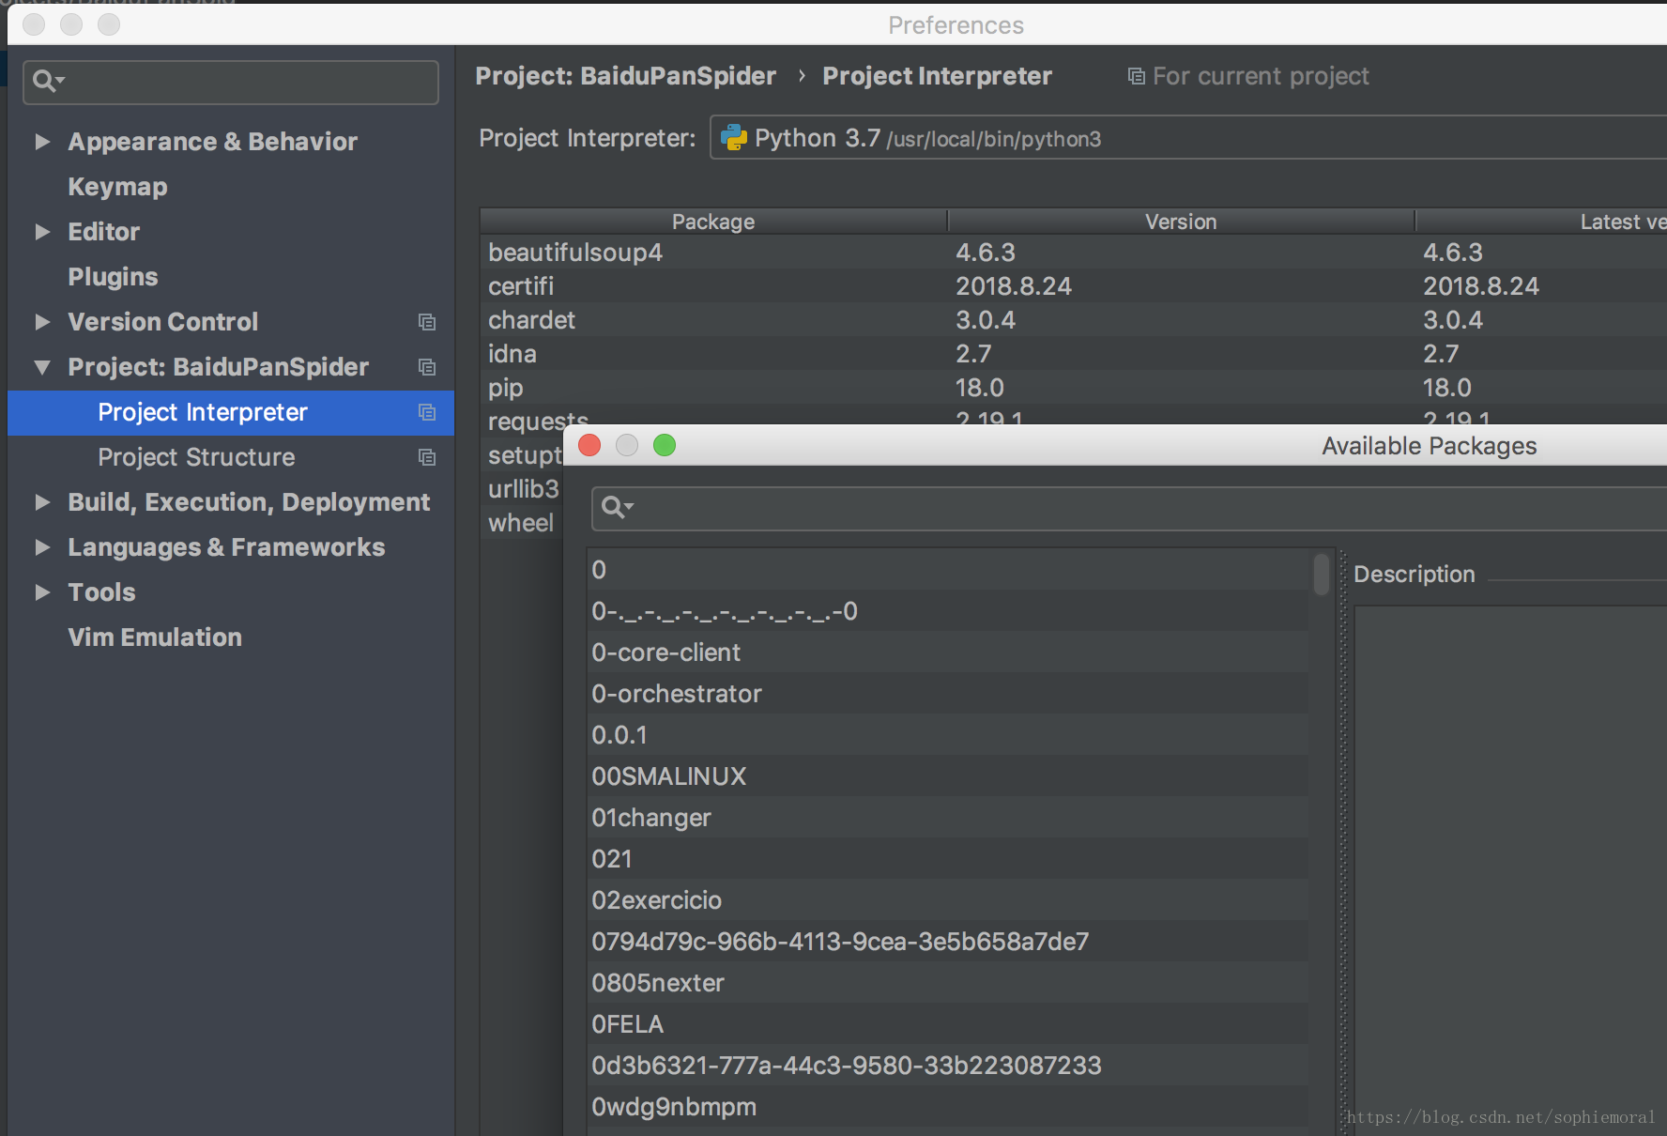The image size is (1667, 1136).
Task: Click the icon before For current project
Action: pyautogui.click(x=1136, y=76)
